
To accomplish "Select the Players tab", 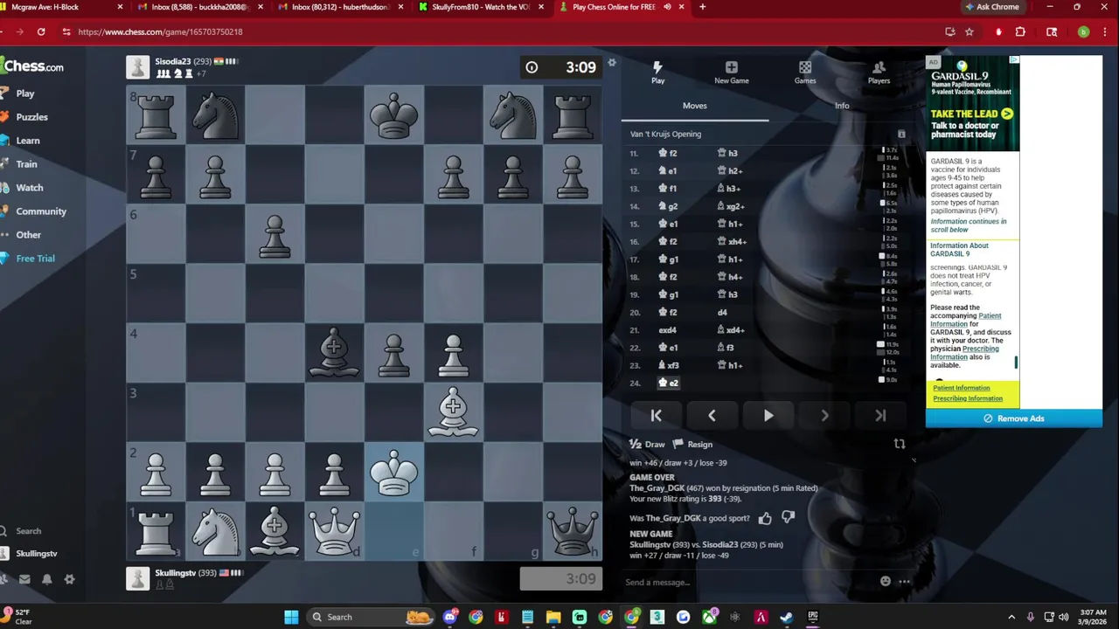I will [879, 73].
